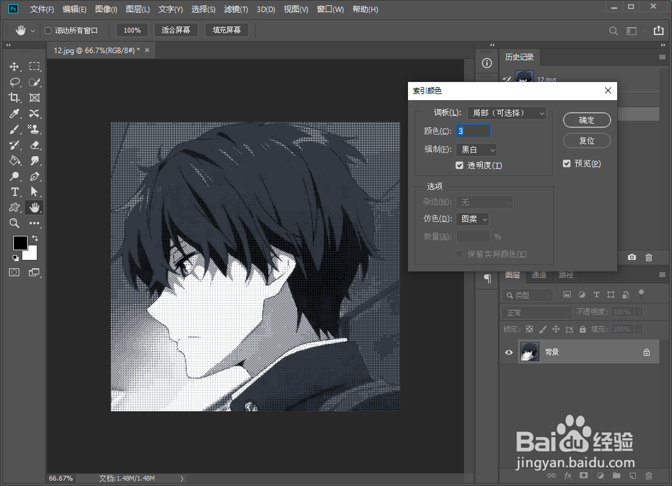
Task: Select the Eraser tool
Action: (x=34, y=145)
